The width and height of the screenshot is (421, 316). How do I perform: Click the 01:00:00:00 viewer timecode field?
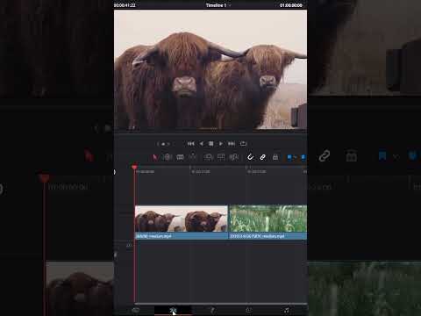click(291, 5)
